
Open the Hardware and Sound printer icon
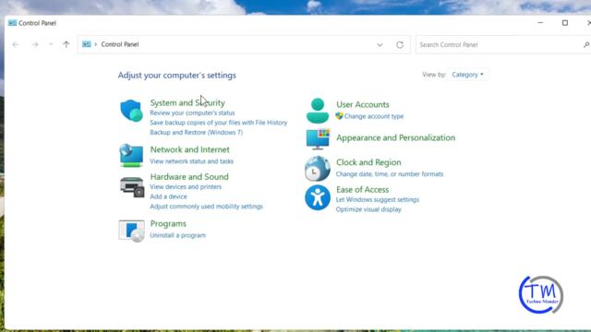point(131,186)
